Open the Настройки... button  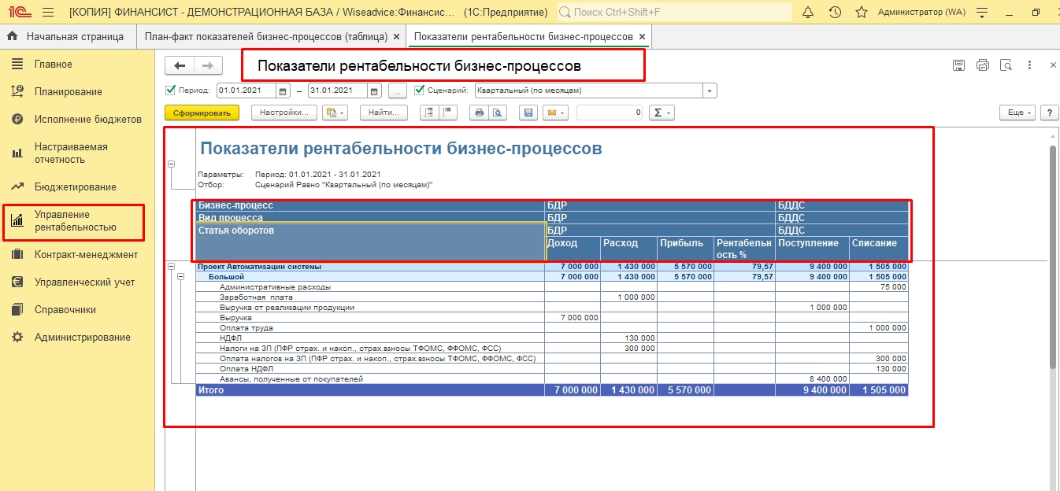(x=284, y=113)
